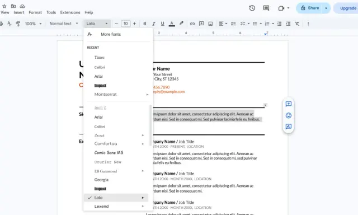Click the Meet video camera icon
Viewport: 358px width, 215px height.
pyautogui.click(x=281, y=8)
